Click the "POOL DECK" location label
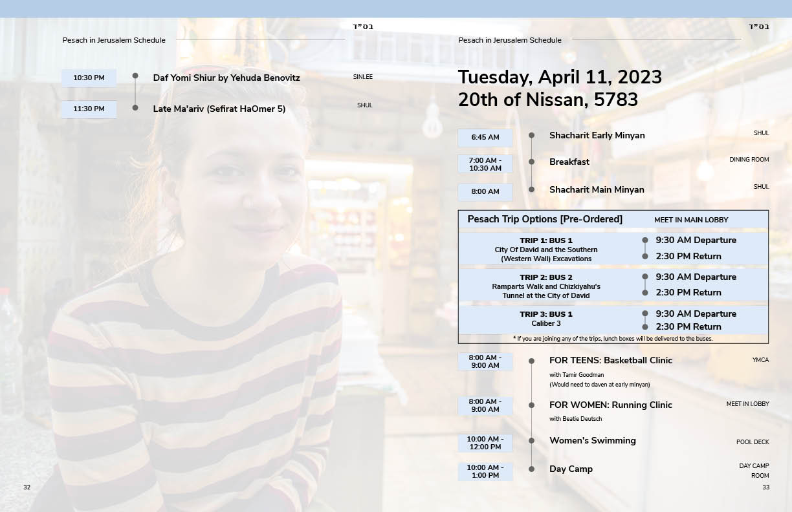Screen dimensions: 792x512 tap(753, 442)
